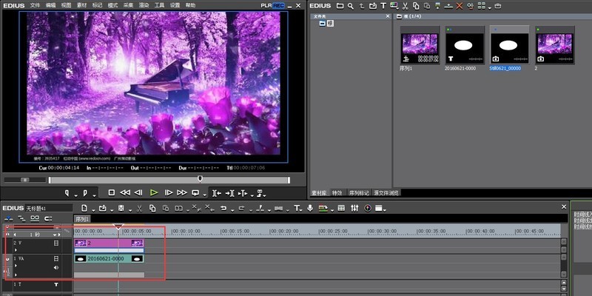Viewport: 592px width, 296px height.
Task: Click the Rewind button in the preview
Action: pos(125,192)
